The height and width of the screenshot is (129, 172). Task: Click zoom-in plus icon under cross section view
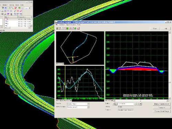point(106,100)
